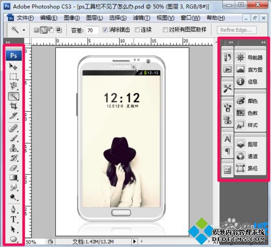
Task: Select the Pen tool
Action: (x=14, y=210)
